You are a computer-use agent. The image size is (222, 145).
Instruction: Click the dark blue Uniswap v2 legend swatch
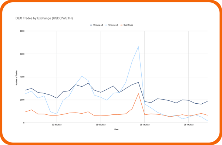click(91, 25)
